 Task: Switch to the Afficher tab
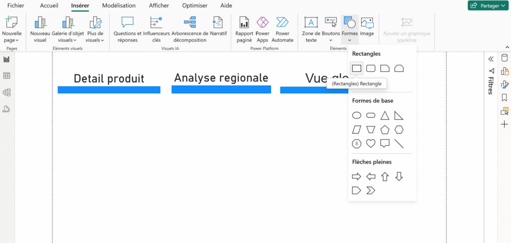[159, 5]
